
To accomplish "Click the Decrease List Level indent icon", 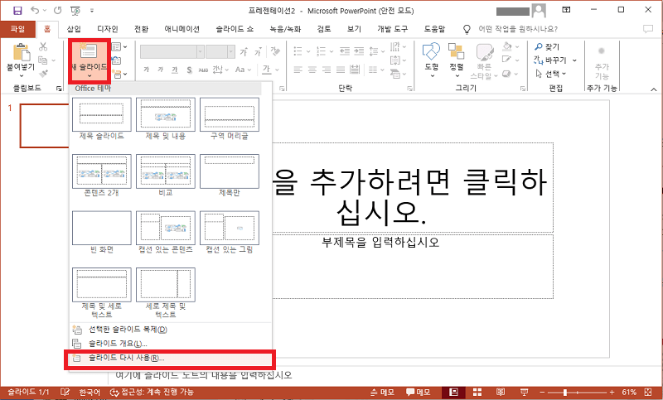I will pyautogui.click(x=345, y=51).
